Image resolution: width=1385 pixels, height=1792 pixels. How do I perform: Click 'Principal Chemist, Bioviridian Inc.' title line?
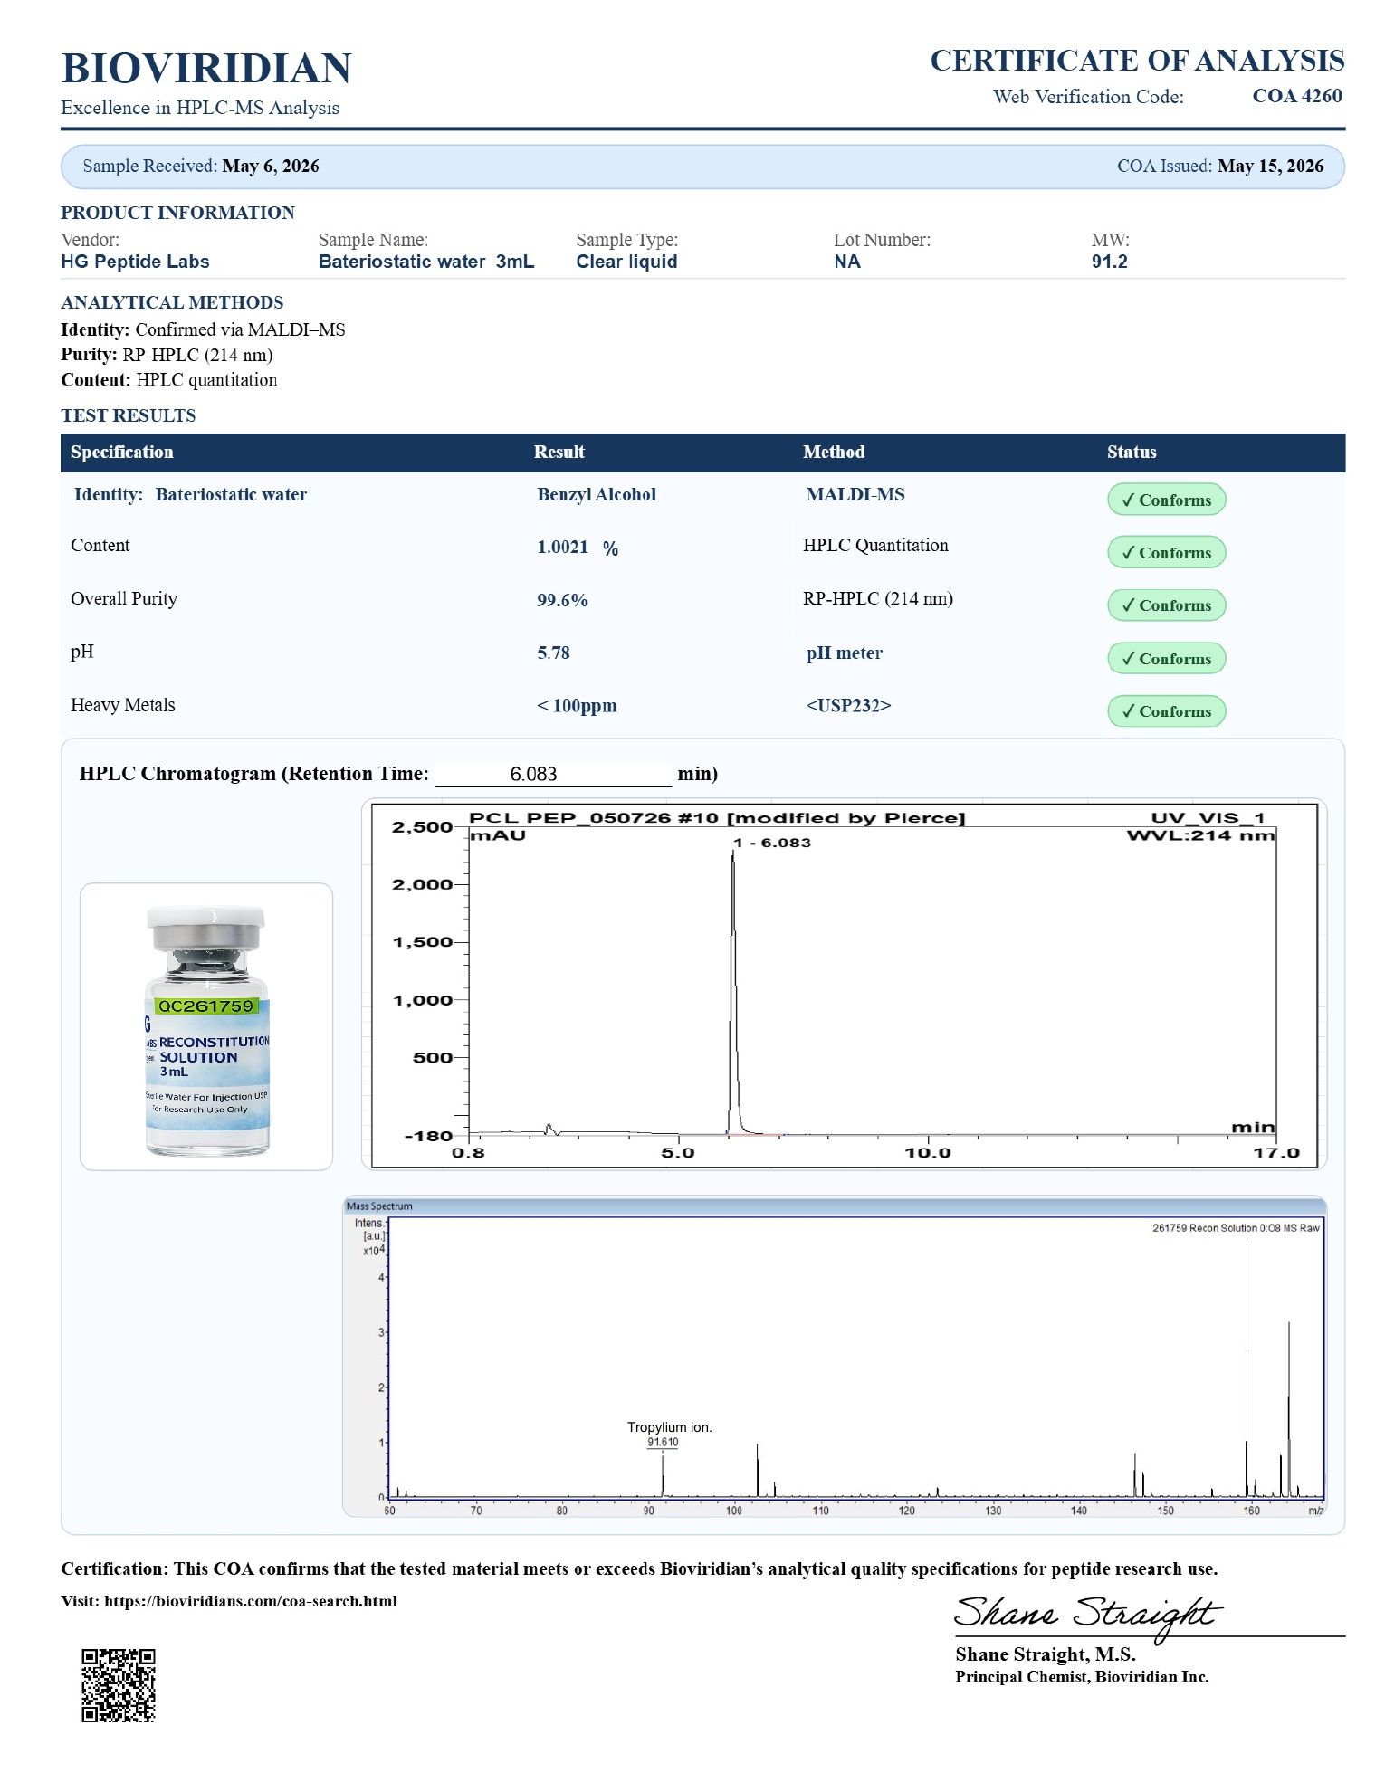click(1082, 1677)
